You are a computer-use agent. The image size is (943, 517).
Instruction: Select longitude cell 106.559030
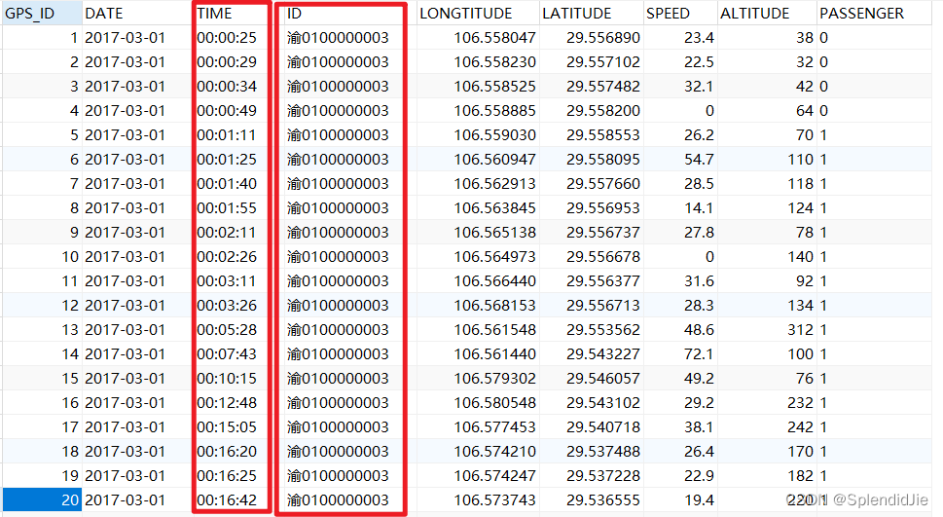(494, 134)
